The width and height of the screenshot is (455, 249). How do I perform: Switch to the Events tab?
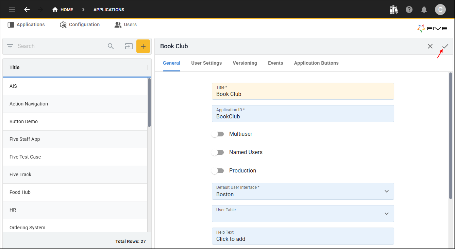[x=275, y=63]
